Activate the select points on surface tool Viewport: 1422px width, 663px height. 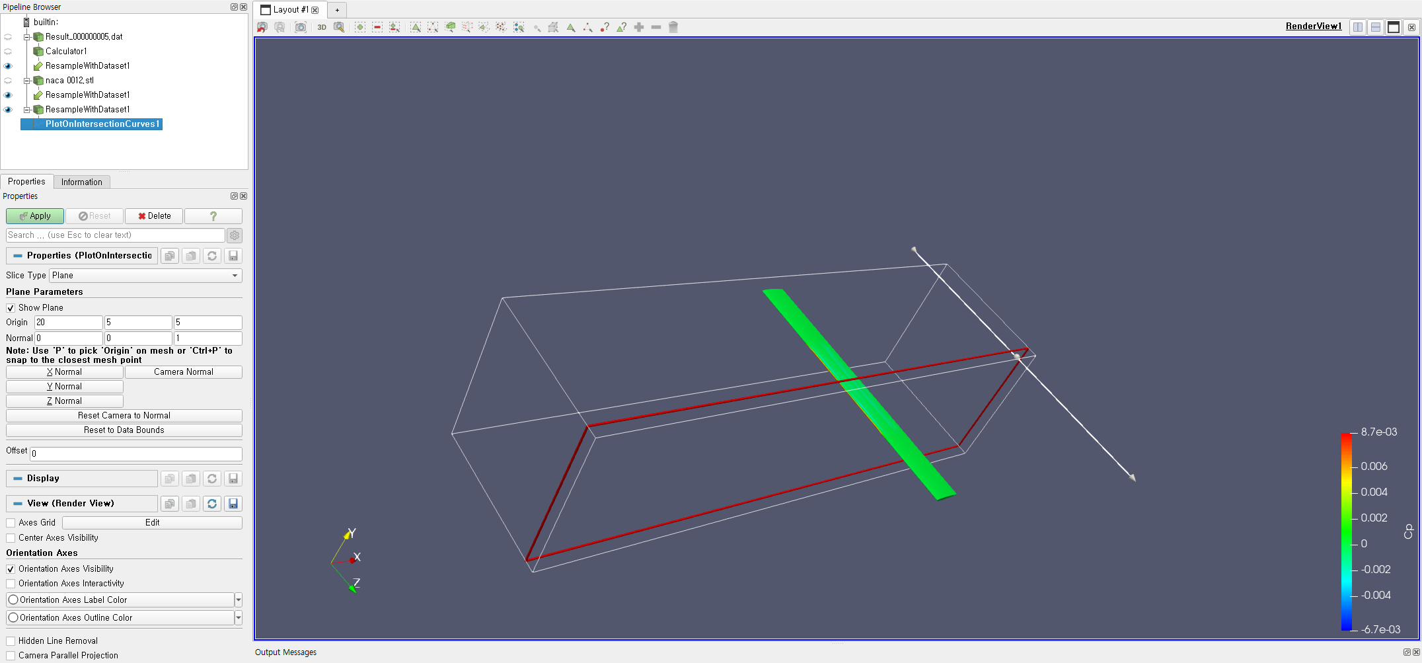tap(433, 27)
